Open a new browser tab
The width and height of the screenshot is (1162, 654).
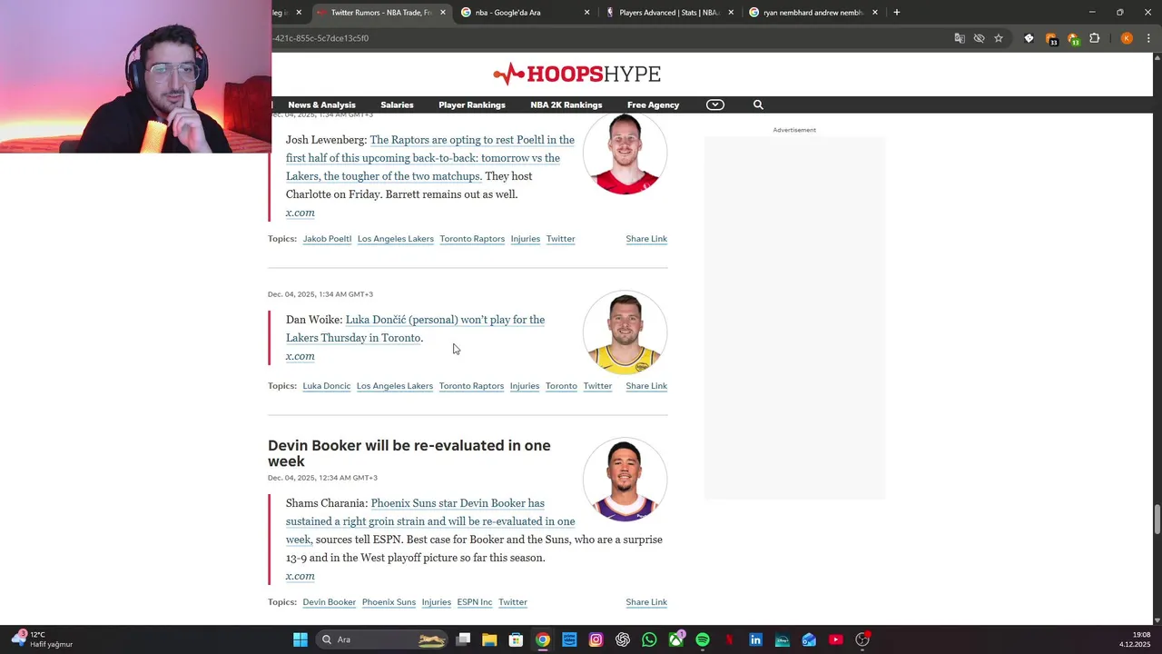click(x=897, y=13)
